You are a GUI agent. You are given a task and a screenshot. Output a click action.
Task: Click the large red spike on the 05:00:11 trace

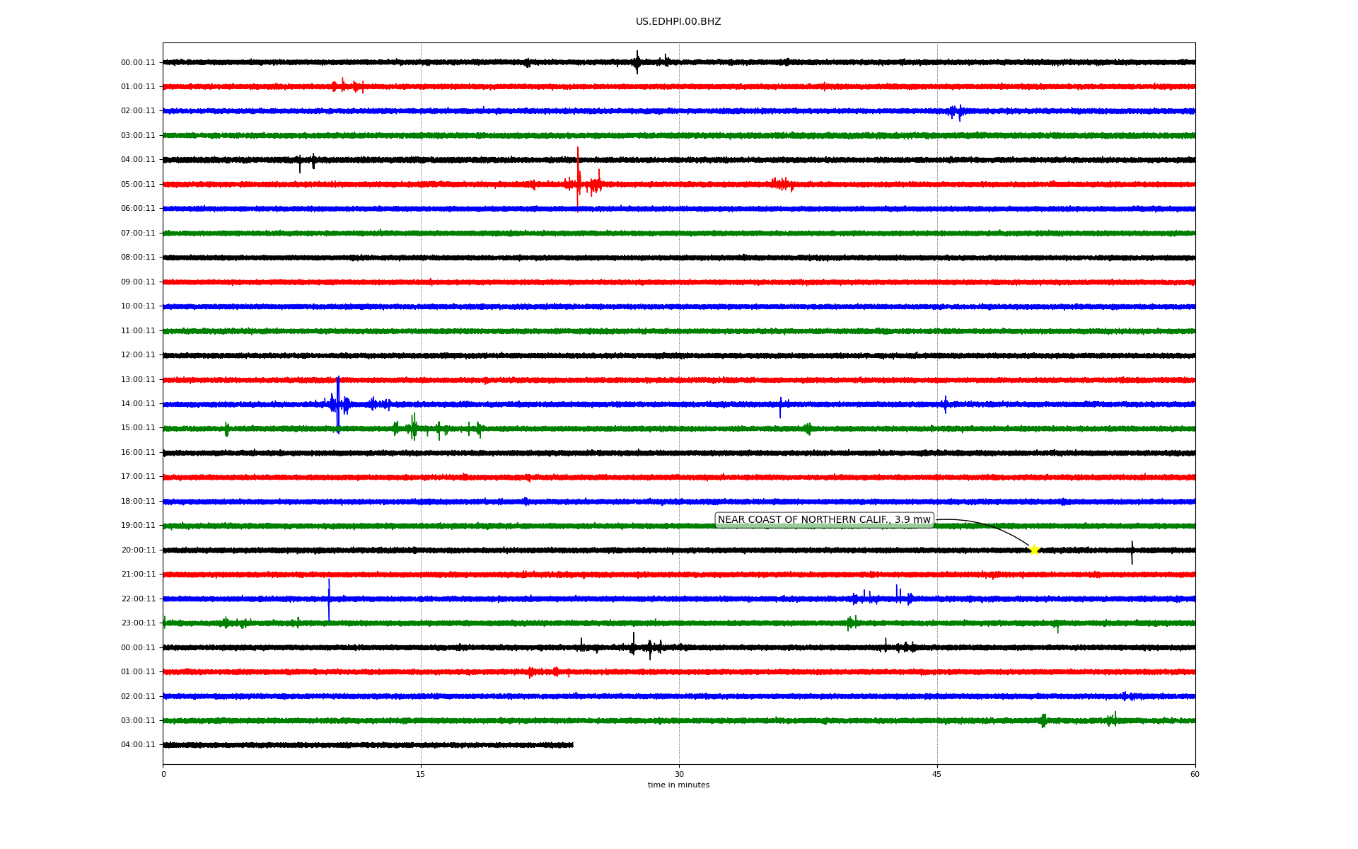(578, 179)
